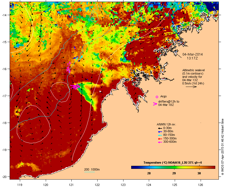Click the Temperature NOAA16_L3U title text
The width and height of the screenshot is (226, 187).
pyautogui.click(x=173, y=163)
